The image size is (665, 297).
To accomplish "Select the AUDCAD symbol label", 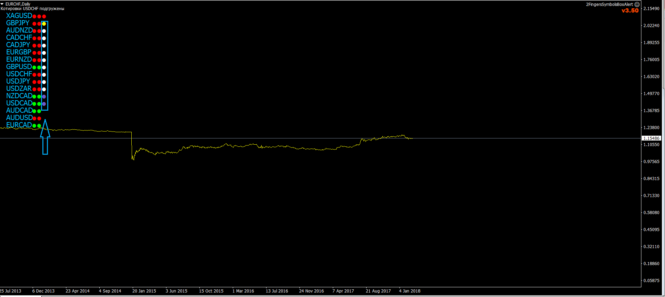I will click(x=19, y=110).
